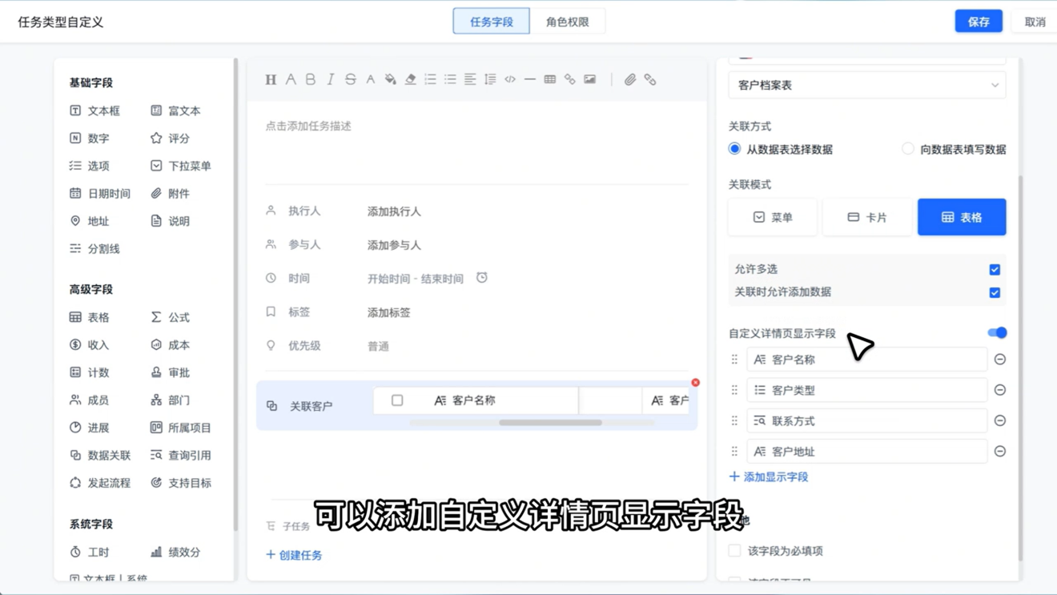Remove the 客户地址 display field
The width and height of the screenshot is (1057, 595).
pos(1000,452)
